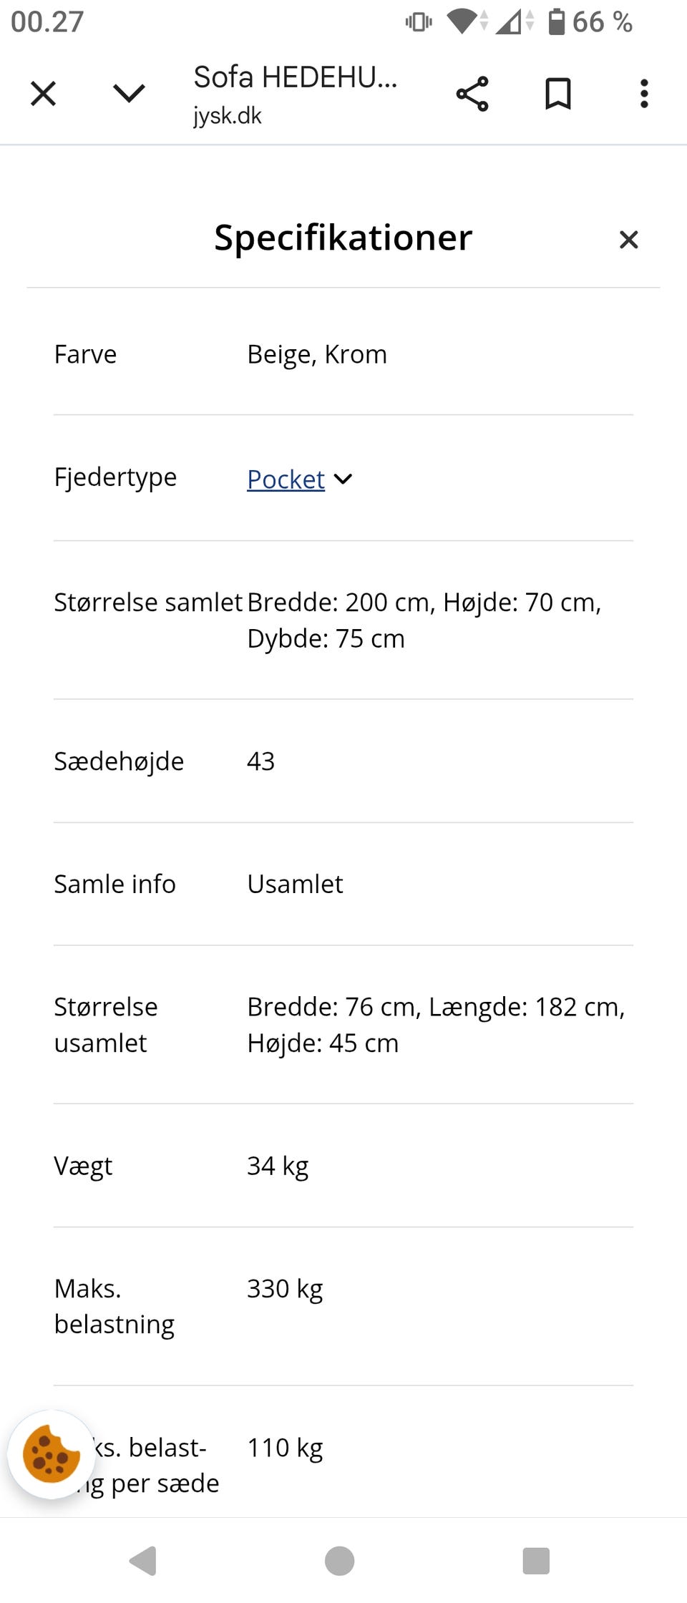Image resolution: width=687 pixels, height=1603 pixels.
Task: Open the Pocket link
Action: [286, 479]
